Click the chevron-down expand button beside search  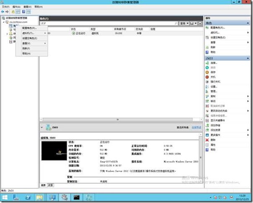point(200,23)
